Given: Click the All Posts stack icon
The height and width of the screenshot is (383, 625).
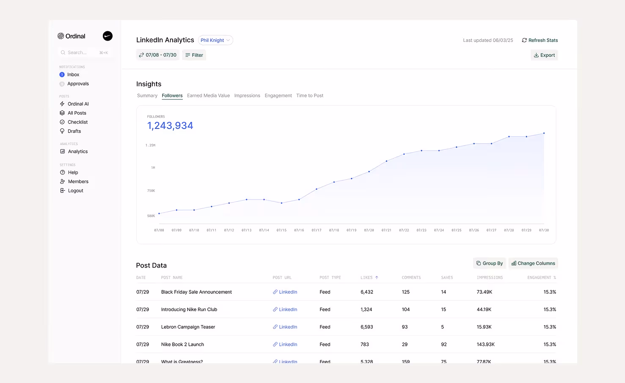Looking at the screenshot, I should coord(62,113).
